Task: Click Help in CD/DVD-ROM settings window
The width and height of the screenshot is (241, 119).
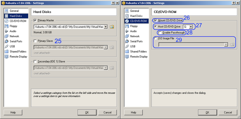Action: pos(133,112)
